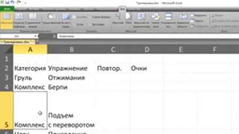Zoom to selection (Масштаб по выделенному)

(142, 21)
